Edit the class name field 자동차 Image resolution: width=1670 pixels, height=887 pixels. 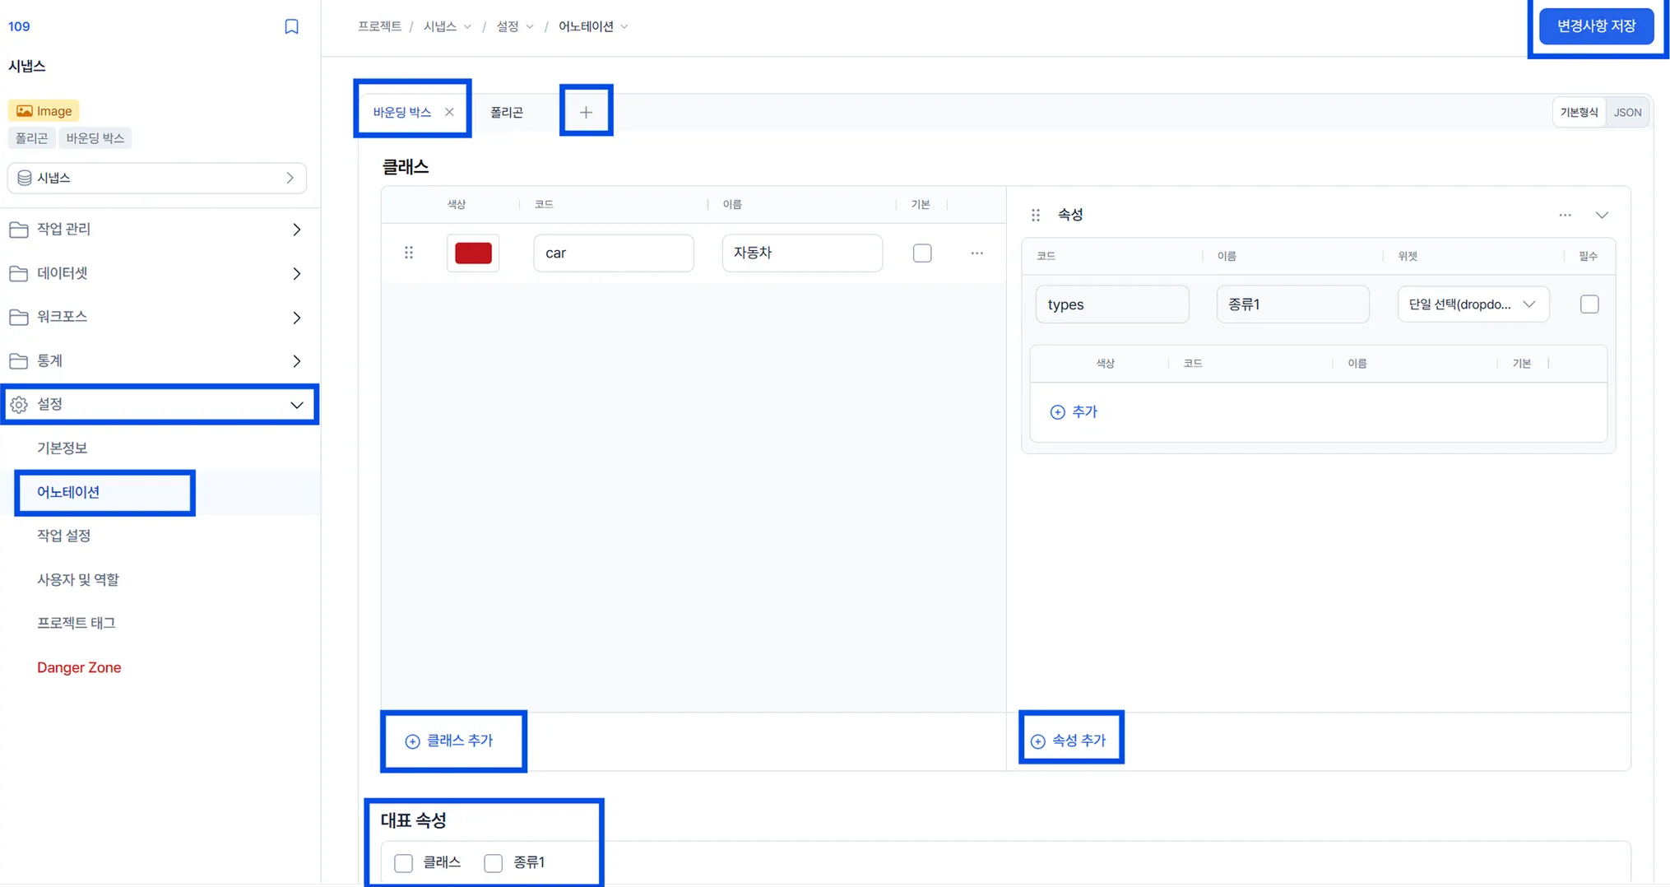pos(802,253)
